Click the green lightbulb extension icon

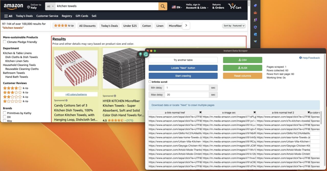[141, 54]
